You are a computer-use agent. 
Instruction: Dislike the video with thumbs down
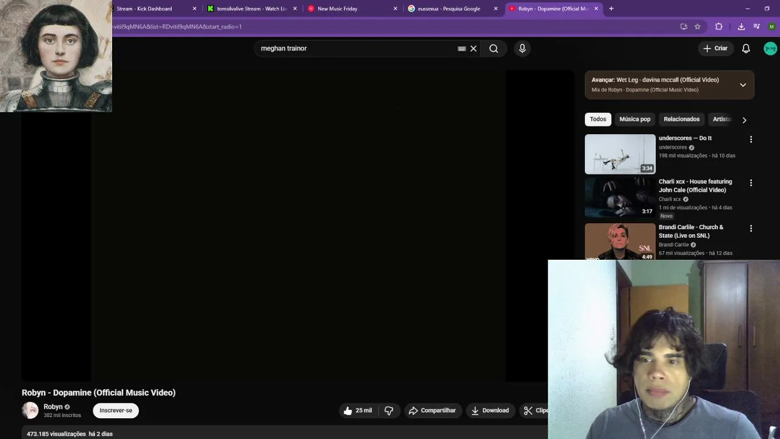point(389,410)
